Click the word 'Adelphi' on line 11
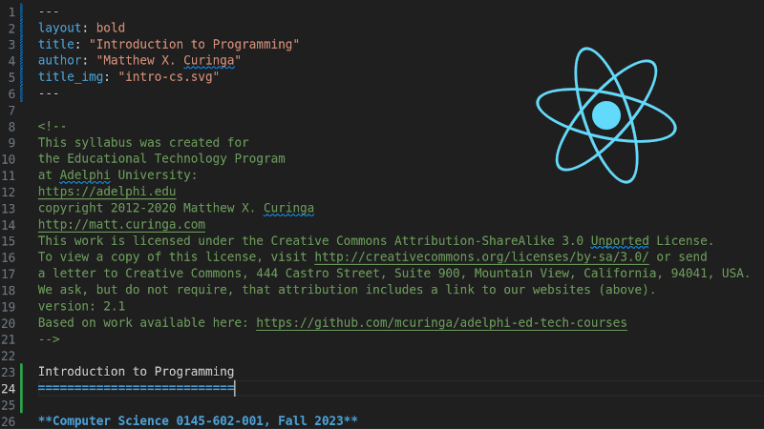 point(85,175)
